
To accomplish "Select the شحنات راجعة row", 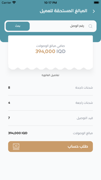I will coord(50,103).
